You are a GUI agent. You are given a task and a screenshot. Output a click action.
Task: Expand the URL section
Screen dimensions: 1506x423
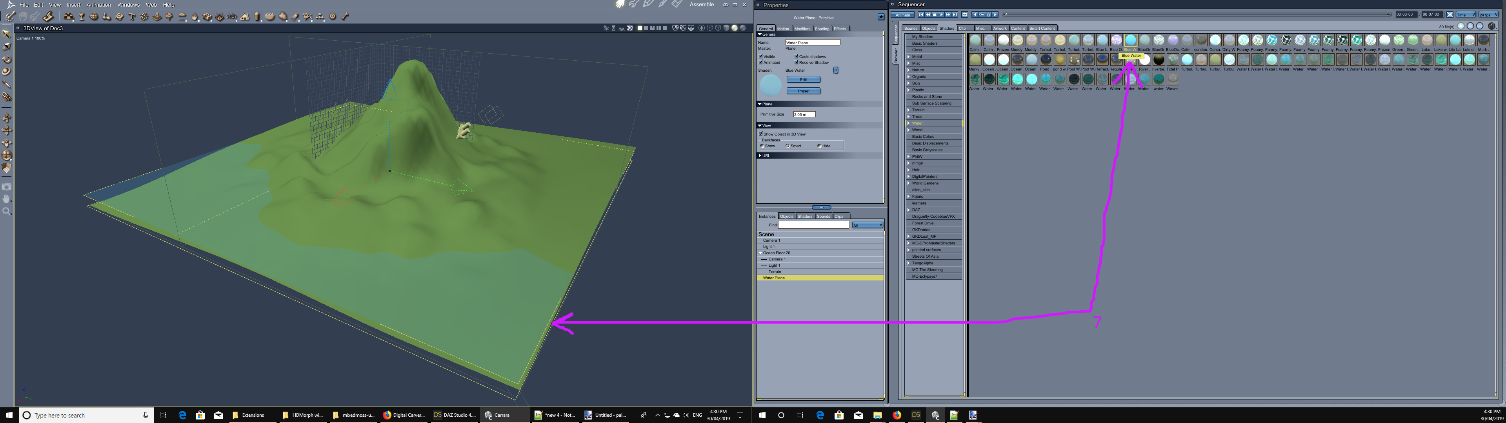760,155
